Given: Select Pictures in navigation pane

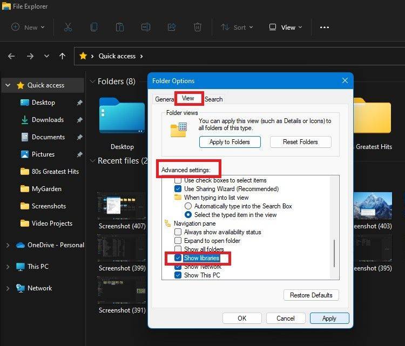Looking at the screenshot, I should coord(43,154).
